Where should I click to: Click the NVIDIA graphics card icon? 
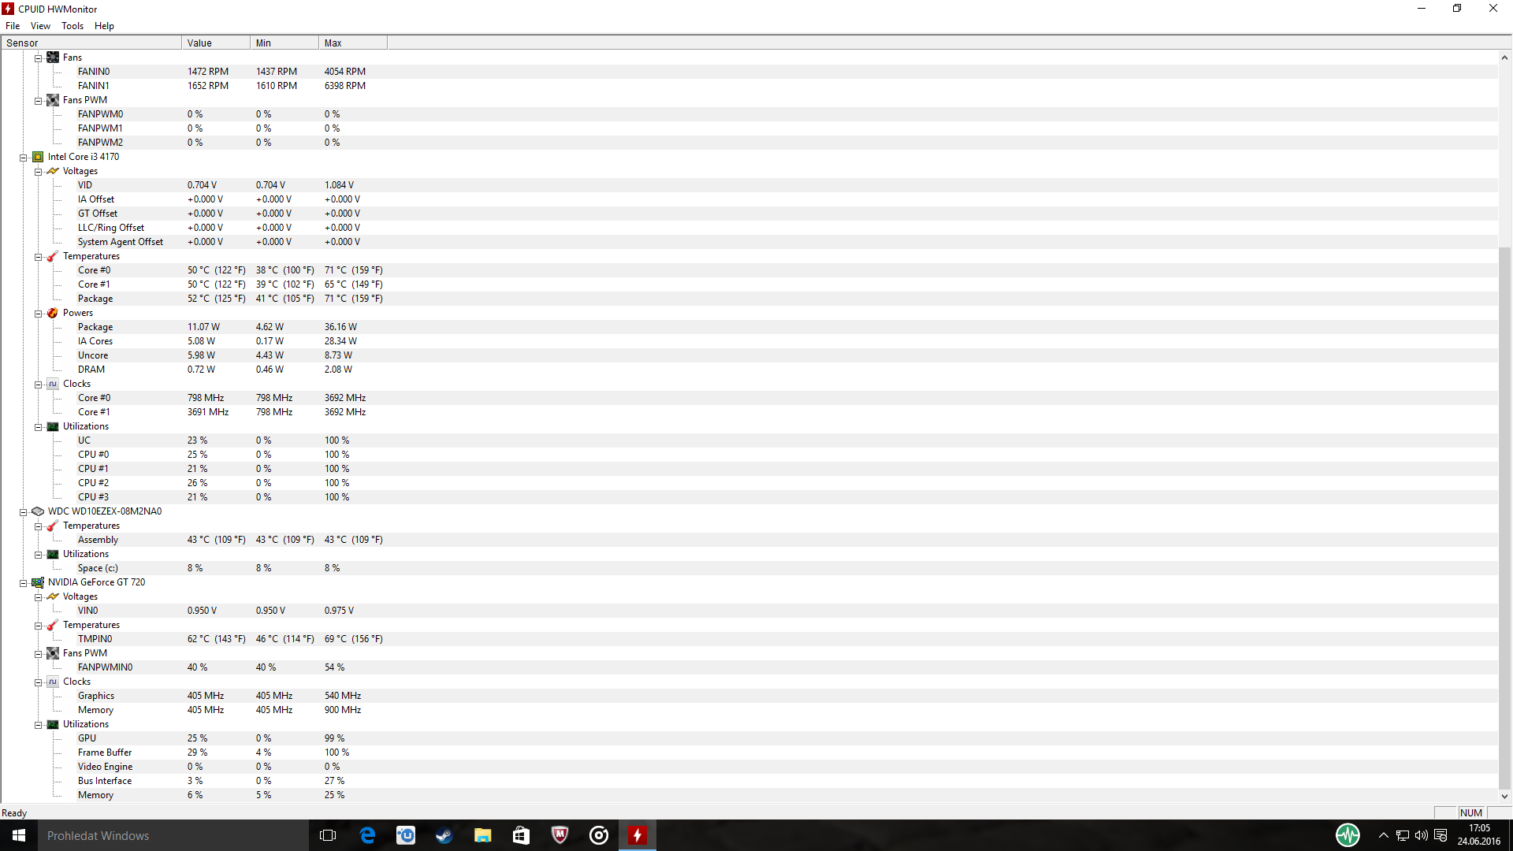click(x=38, y=582)
